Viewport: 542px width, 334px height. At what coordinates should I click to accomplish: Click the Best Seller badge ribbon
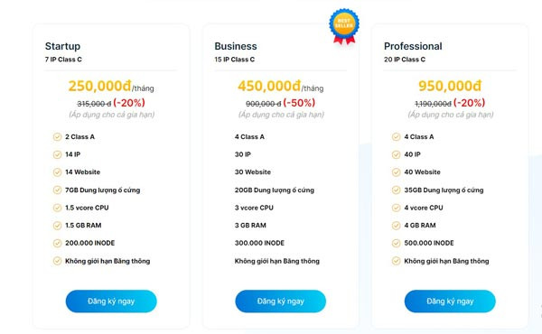pyautogui.click(x=344, y=26)
